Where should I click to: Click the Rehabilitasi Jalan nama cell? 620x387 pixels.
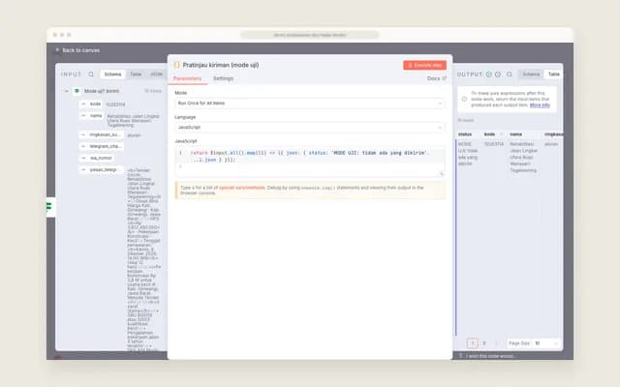[x=523, y=157]
